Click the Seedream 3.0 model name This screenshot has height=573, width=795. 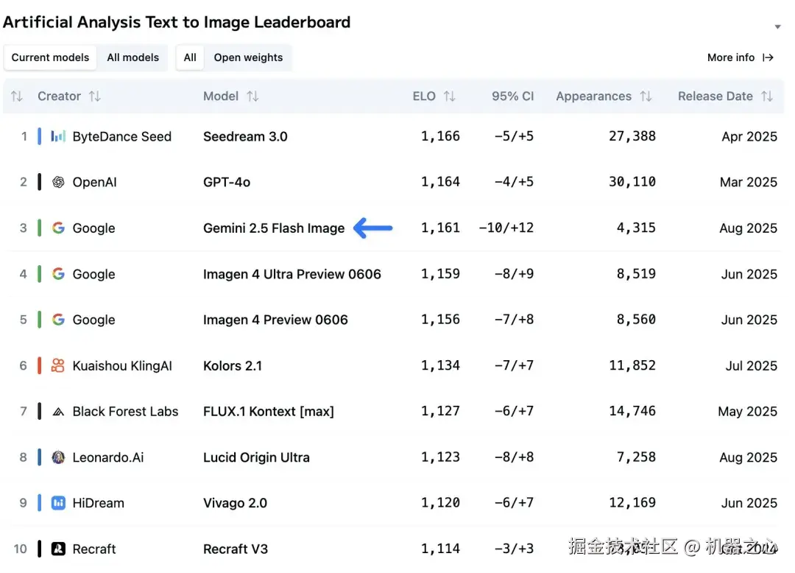point(245,136)
